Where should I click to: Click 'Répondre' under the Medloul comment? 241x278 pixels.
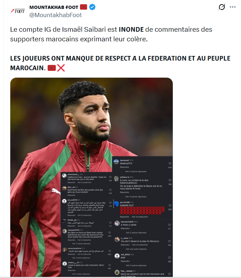tap(124, 167)
